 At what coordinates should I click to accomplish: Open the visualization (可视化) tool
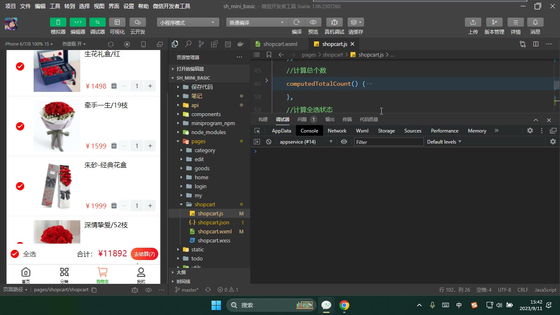[117, 22]
